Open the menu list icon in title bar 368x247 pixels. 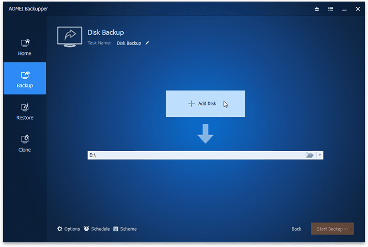coord(330,8)
